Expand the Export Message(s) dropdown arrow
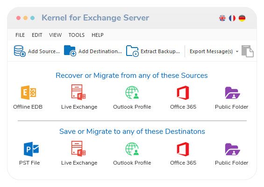 [x=237, y=51]
